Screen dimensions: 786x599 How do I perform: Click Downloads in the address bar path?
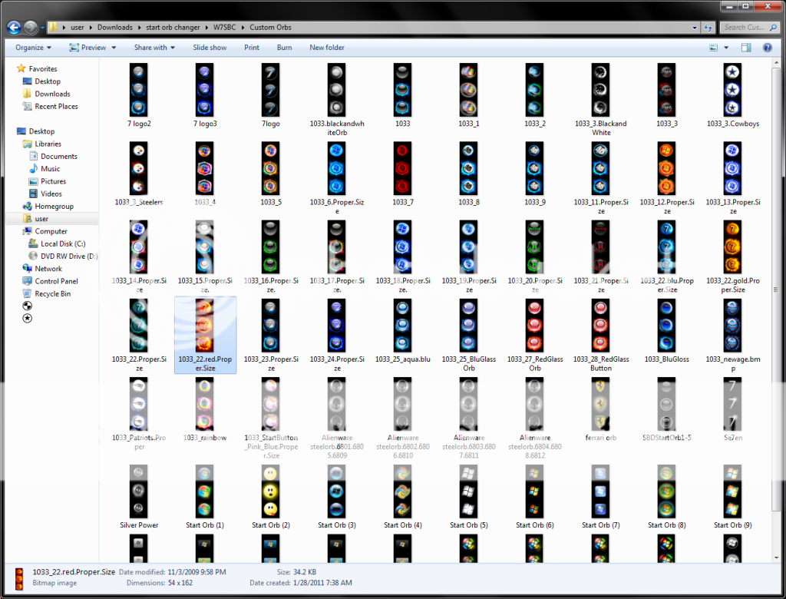pyautogui.click(x=114, y=28)
